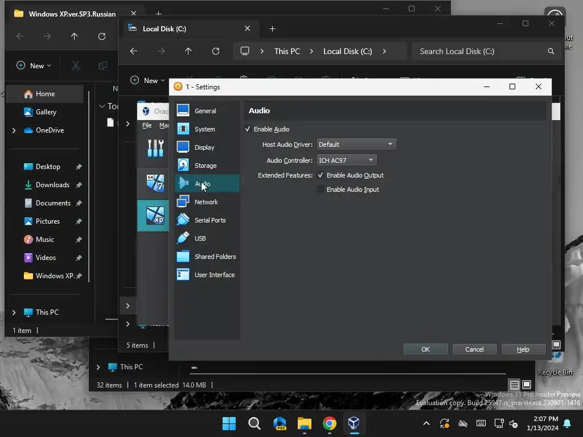Click VirtualBox Tools icon in manager window
This screenshot has width=583, height=437.
point(155,149)
